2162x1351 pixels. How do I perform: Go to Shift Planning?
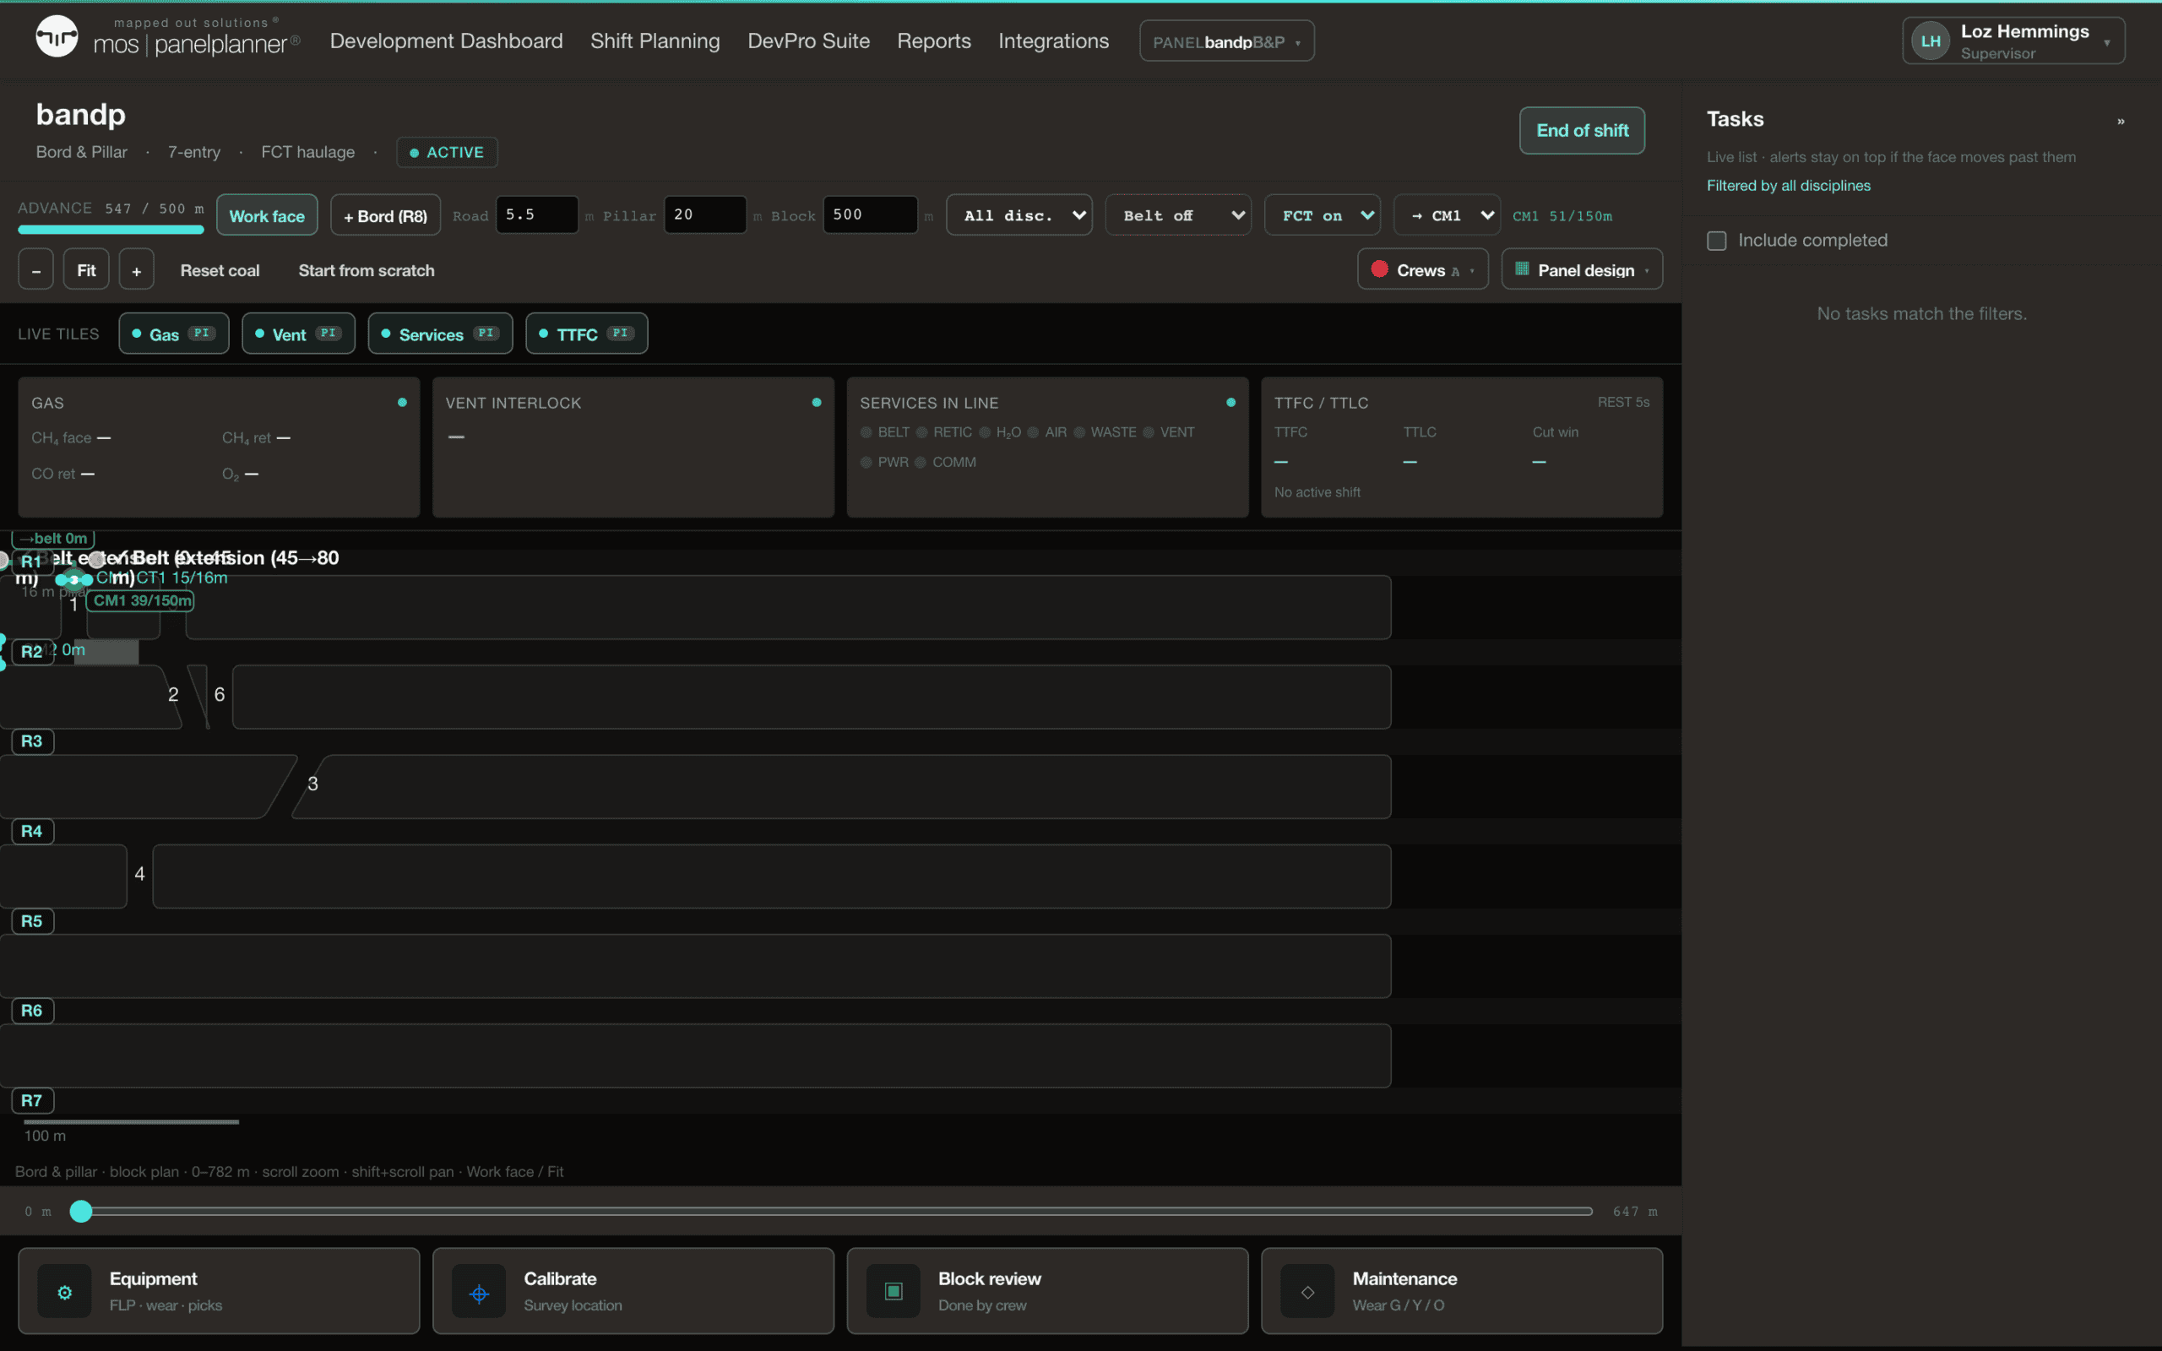click(x=655, y=41)
